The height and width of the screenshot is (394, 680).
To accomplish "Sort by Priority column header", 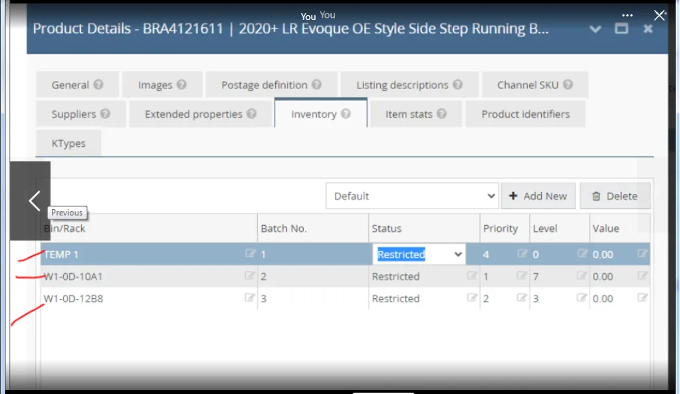I will [x=505, y=229].
